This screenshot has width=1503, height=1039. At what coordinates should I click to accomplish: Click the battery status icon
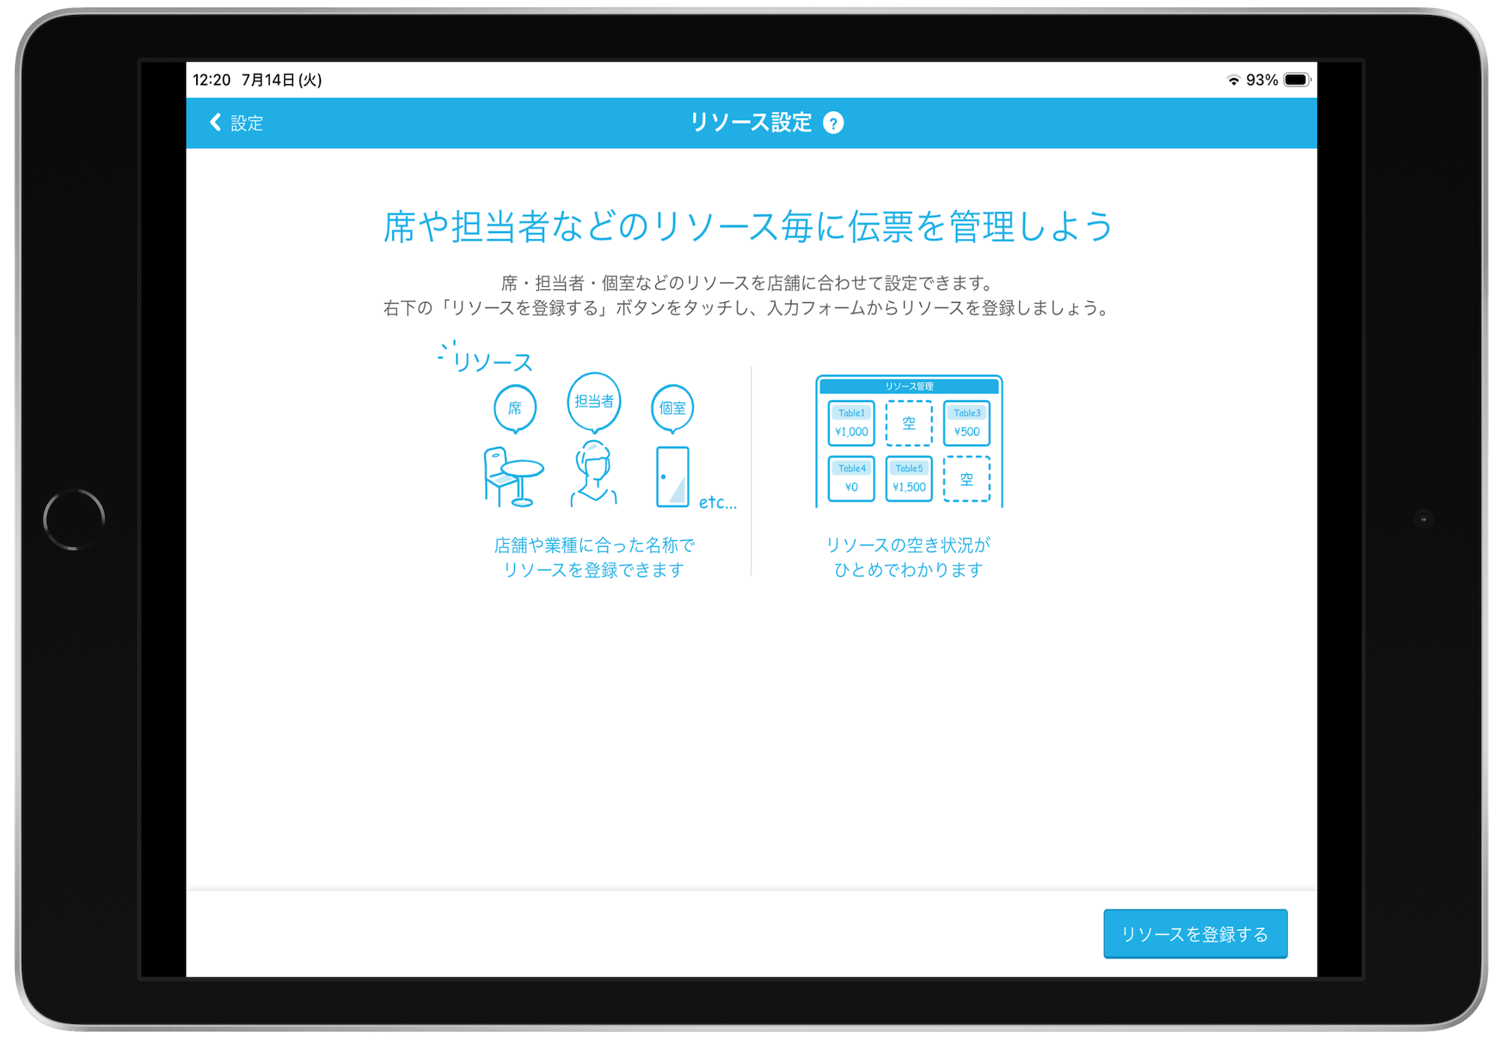[1297, 80]
